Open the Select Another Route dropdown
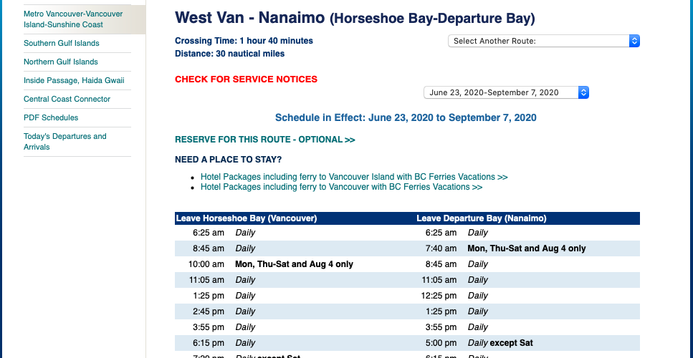The width and height of the screenshot is (693, 358). click(544, 41)
